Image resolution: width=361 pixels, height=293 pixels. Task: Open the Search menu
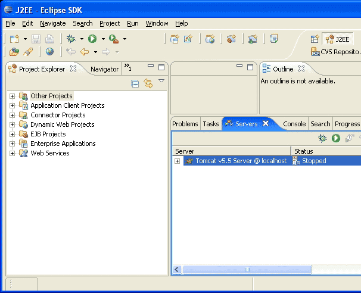[x=83, y=23]
